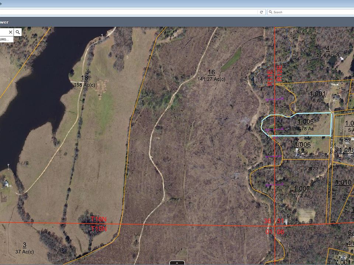Click the "37 Ac(c)" acreage label

(x=25, y=251)
